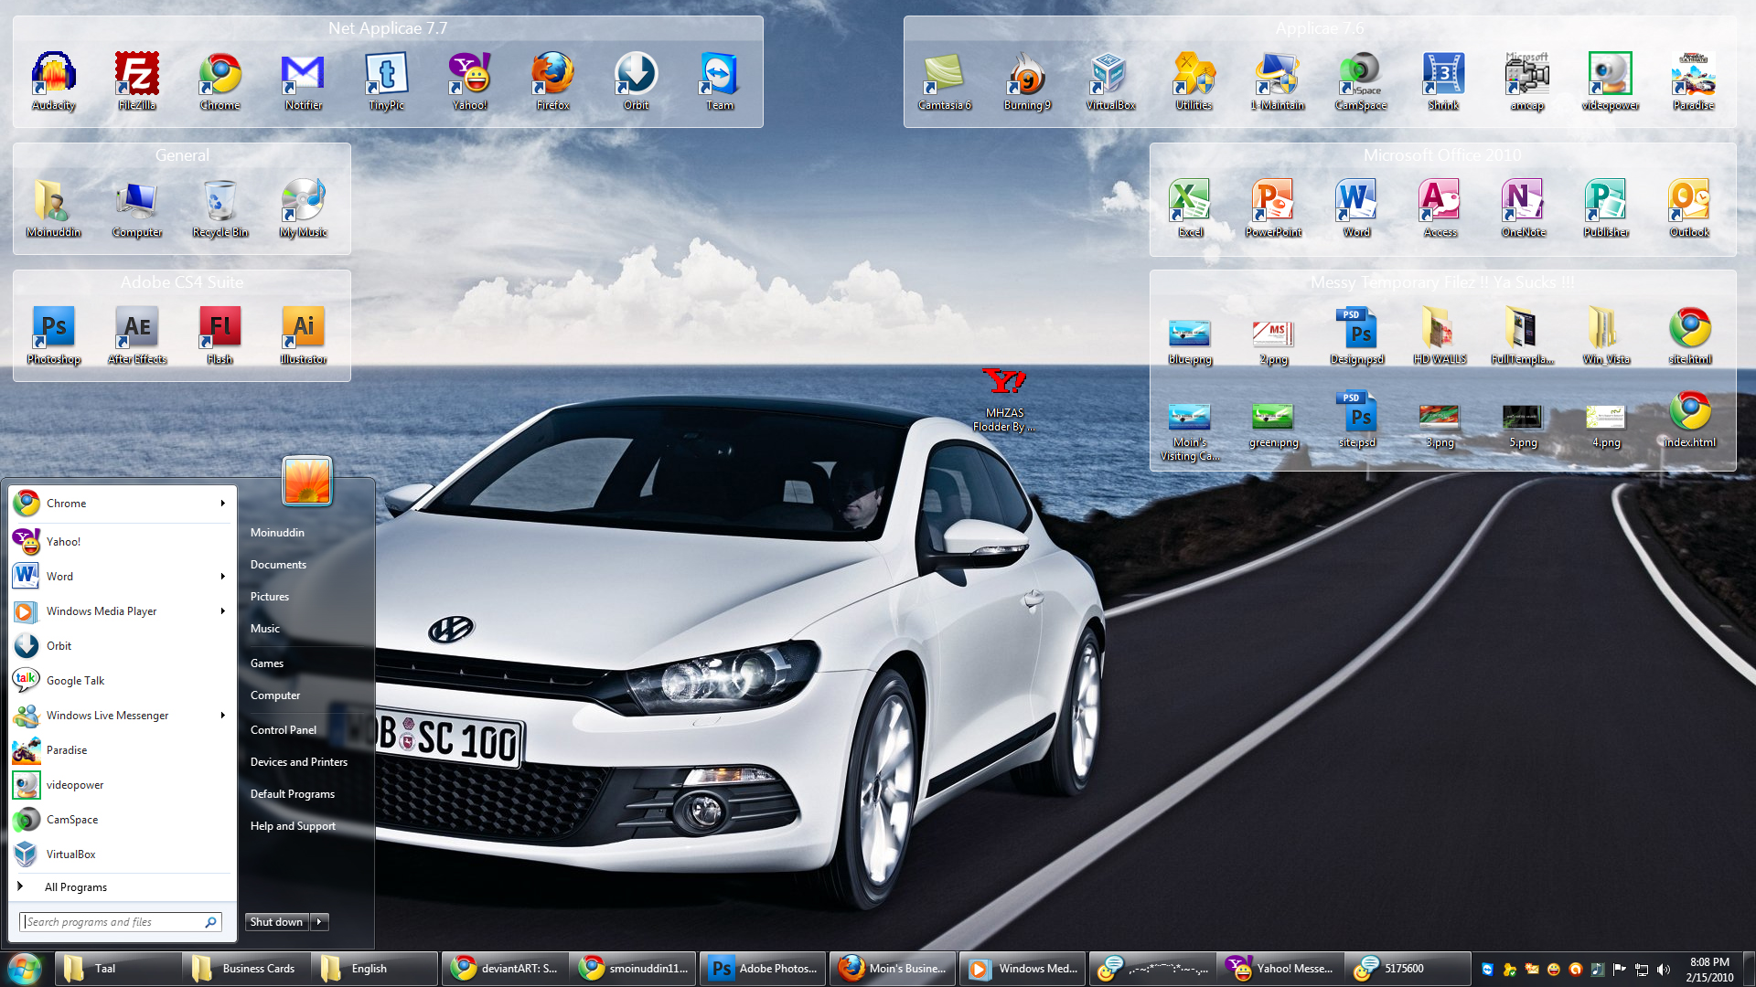1756x987 pixels.
Task: Open Google Talk from Start menu
Action: [123, 680]
